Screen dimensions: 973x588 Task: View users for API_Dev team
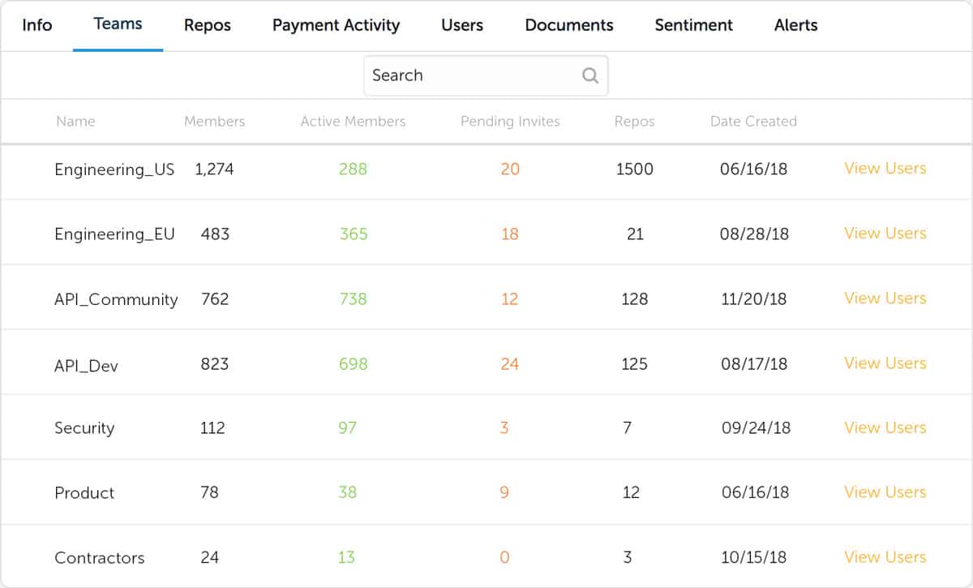click(885, 363)
